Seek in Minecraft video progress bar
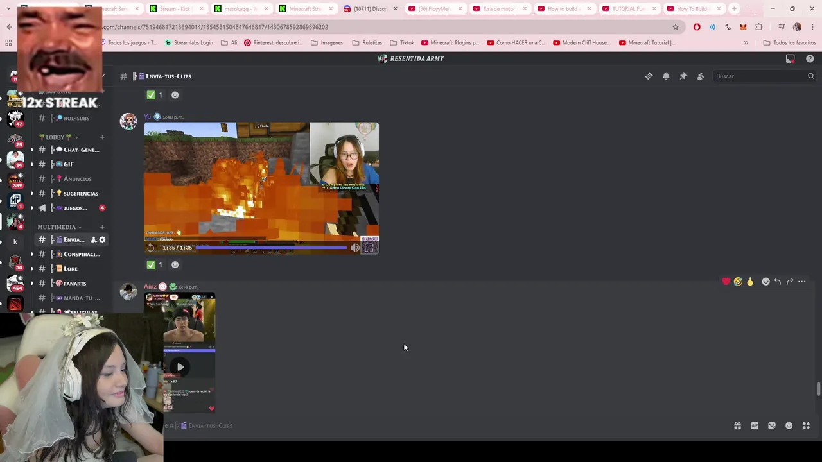Image resolution: width=822 pixels, height=462 pixels. tap(271, 248)
